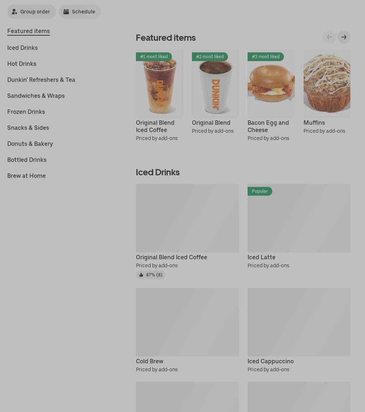Go to Iced Drinks category
The image size is (365, 412).
tap(23, 48)
